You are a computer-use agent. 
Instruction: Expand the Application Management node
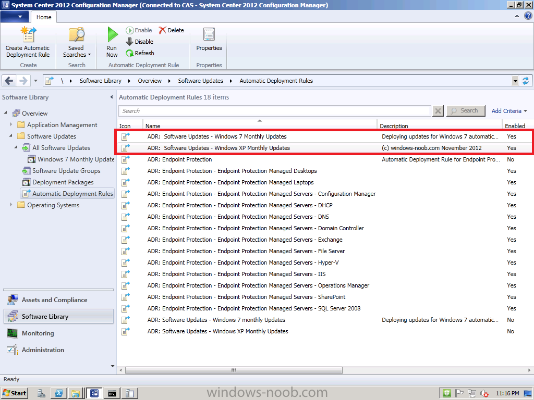pos(11,124)
